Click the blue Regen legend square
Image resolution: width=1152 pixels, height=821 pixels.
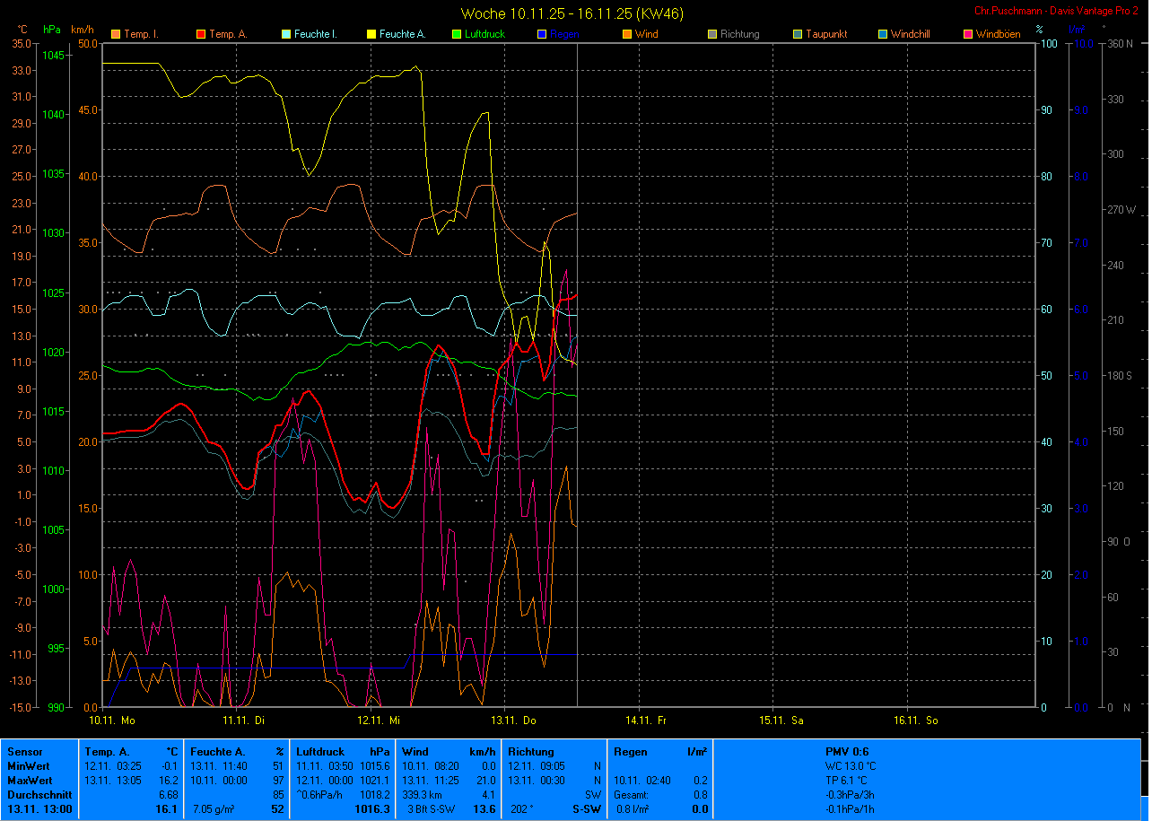click(542, 34)
